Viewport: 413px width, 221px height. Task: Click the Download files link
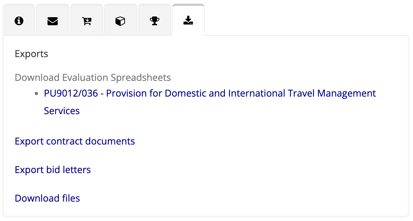(x=48, y=198)
